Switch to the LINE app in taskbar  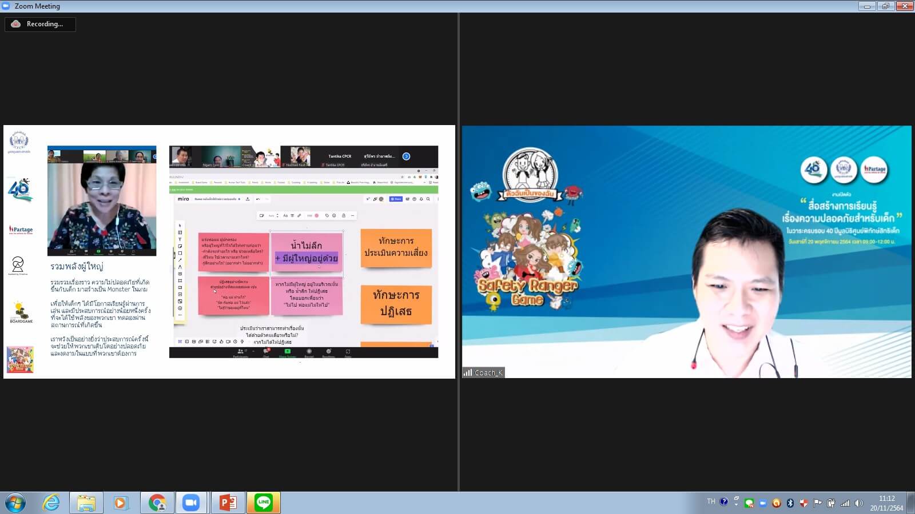(264, 503)
